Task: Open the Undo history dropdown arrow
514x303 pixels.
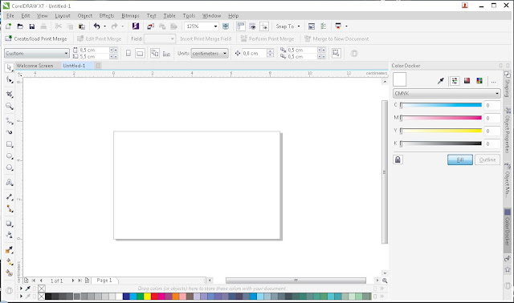Action: coord(105,26)
